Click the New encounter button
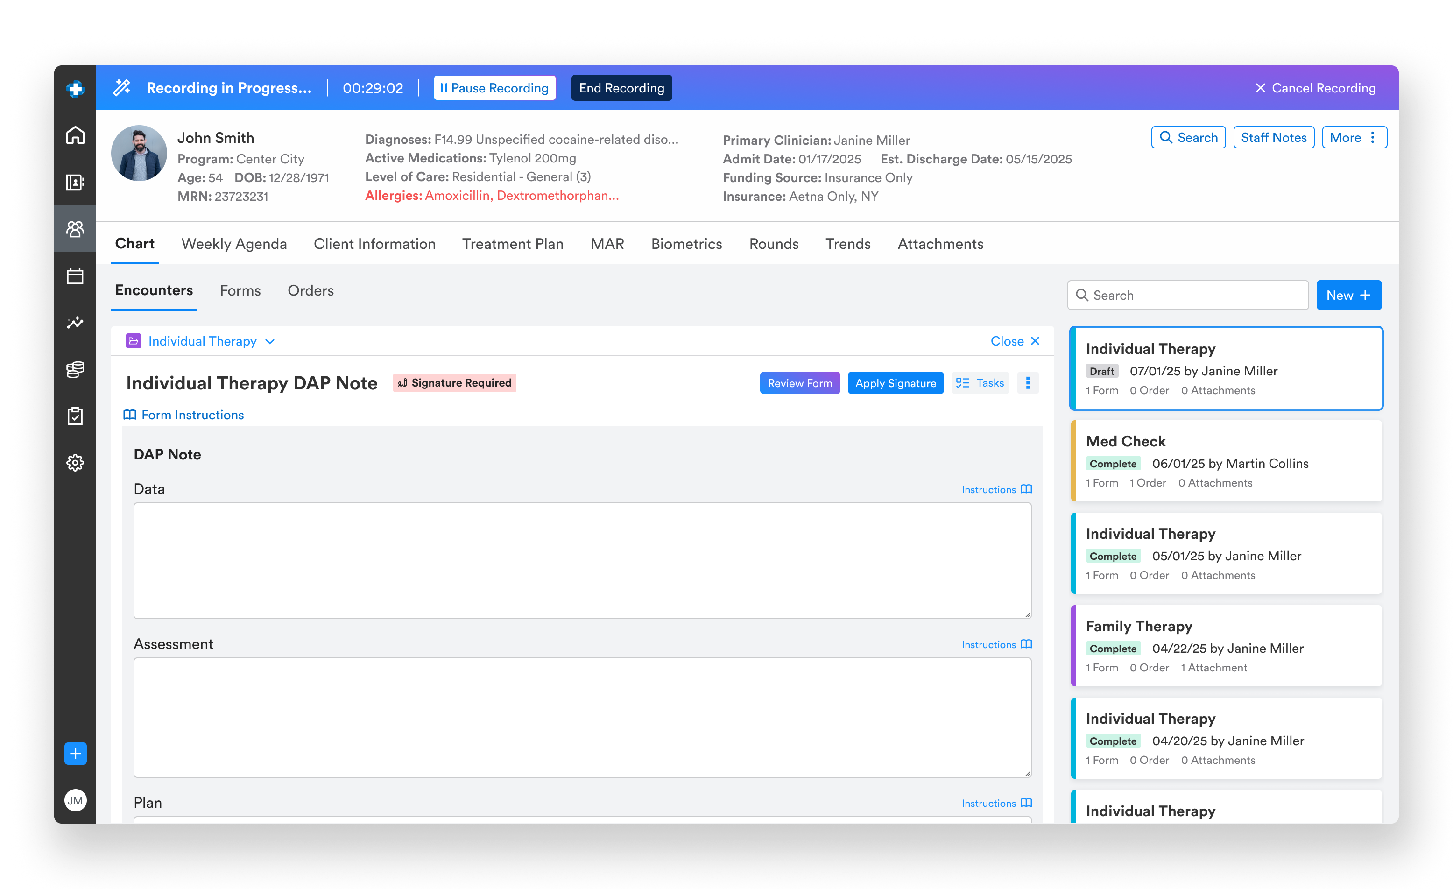 (1348, 295)
